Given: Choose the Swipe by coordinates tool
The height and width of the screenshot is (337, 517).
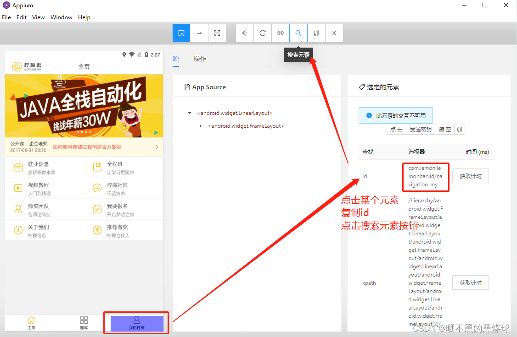Looking at the screenshot, I should 199,33.
